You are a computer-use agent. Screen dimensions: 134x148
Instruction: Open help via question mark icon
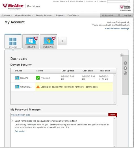[x=126, y=63]
